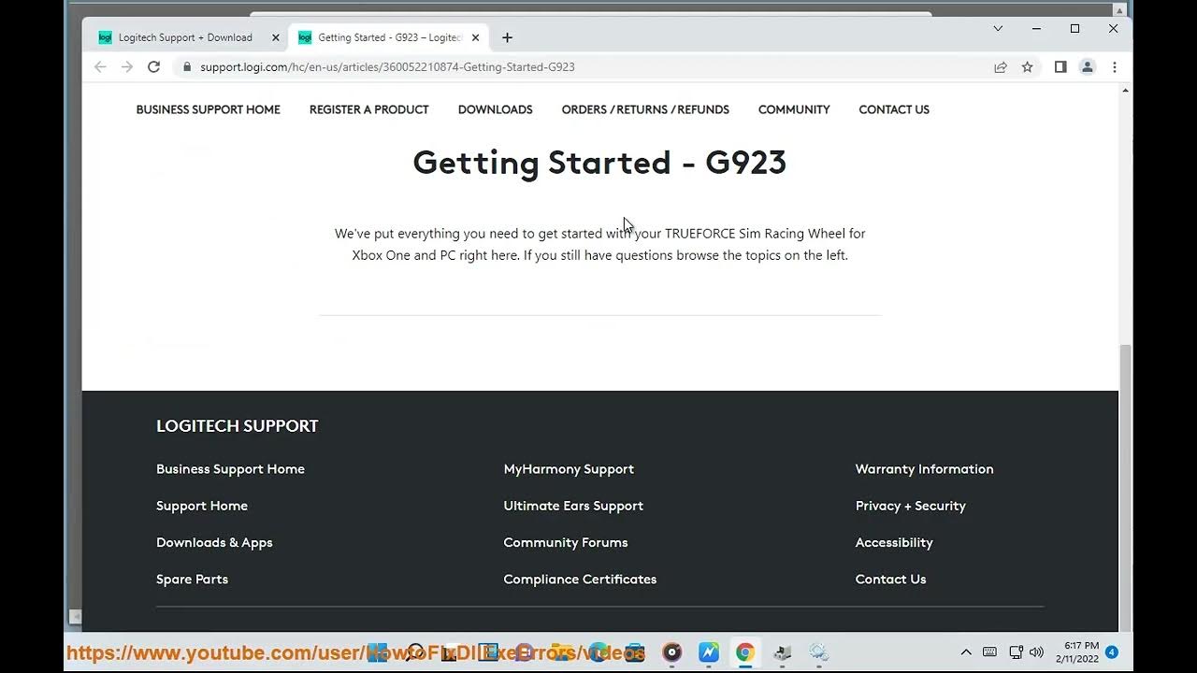1197x673 pixels.
Task: Click the scrollbar up arrow
Action: [1125, 91]
